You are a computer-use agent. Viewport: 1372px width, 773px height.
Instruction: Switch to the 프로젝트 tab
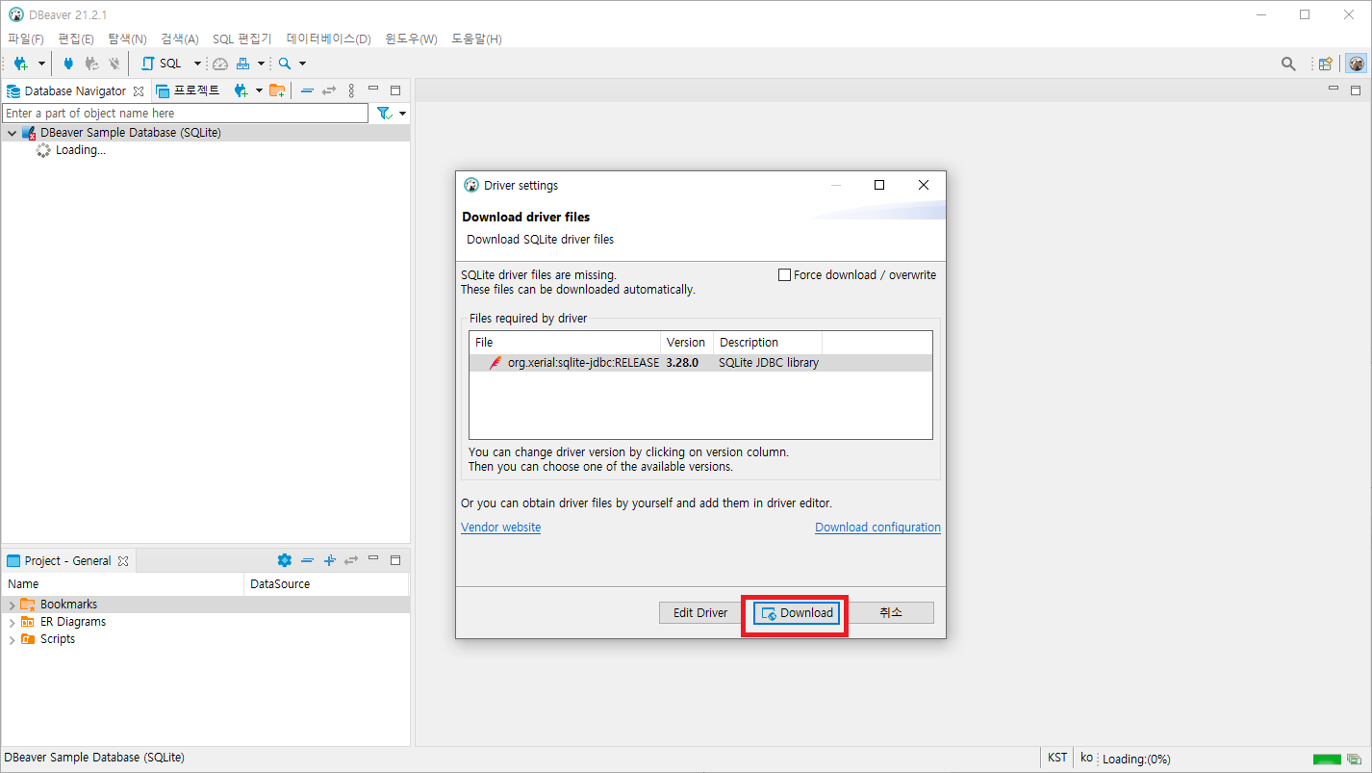pyautogui.click(x=189, y=90)
